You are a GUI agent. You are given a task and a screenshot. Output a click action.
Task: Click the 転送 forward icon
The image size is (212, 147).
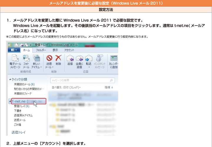(x=89, y=58)
